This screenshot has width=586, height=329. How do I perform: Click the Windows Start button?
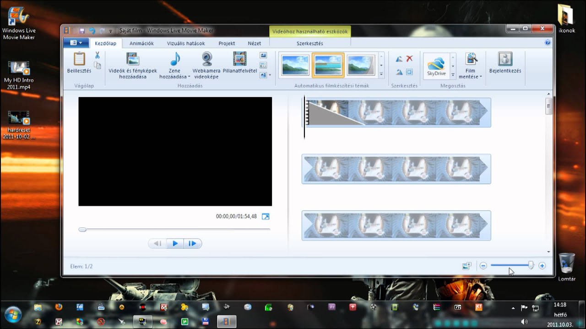tap(12, 315)
